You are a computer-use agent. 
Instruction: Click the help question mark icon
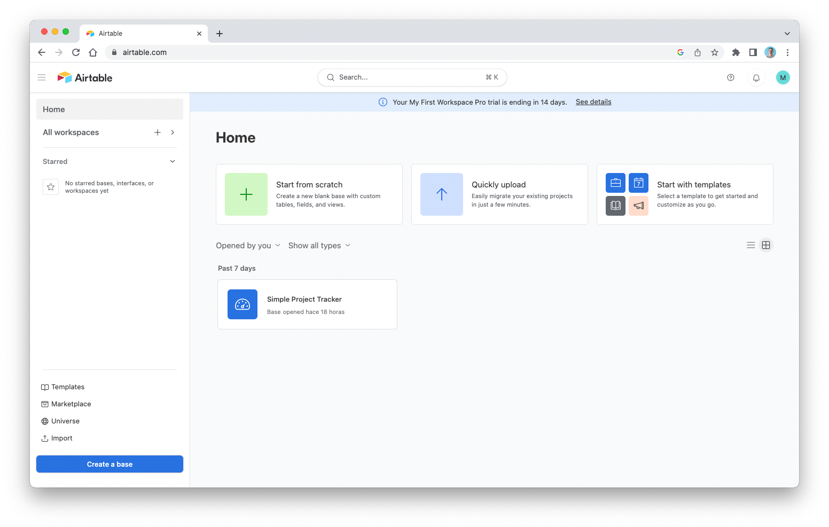click(730, 77)
